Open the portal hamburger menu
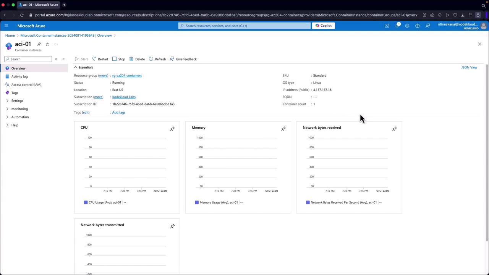The width and height of the screenshot is (489, 275). click(x=6, y=26)
